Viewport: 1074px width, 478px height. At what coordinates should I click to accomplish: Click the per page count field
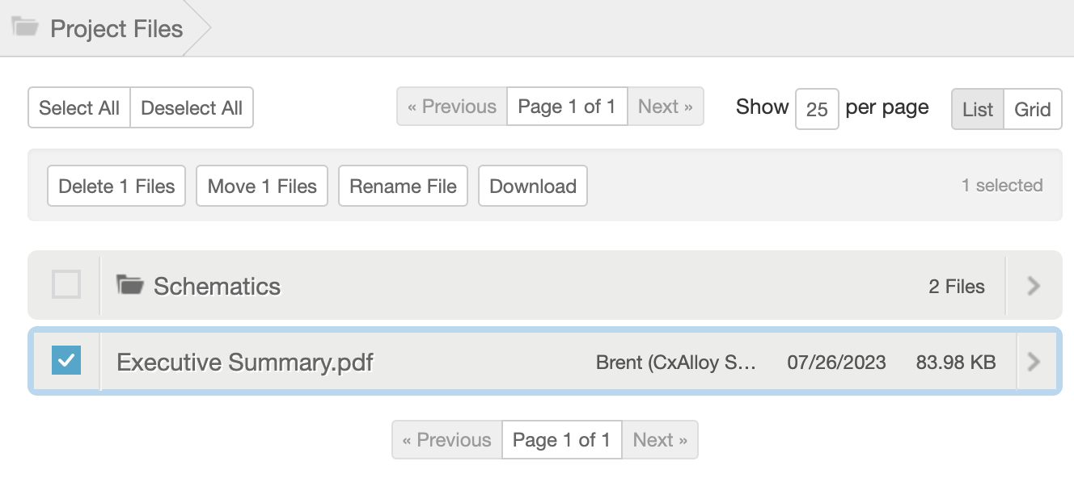click(x=817, y=109)
